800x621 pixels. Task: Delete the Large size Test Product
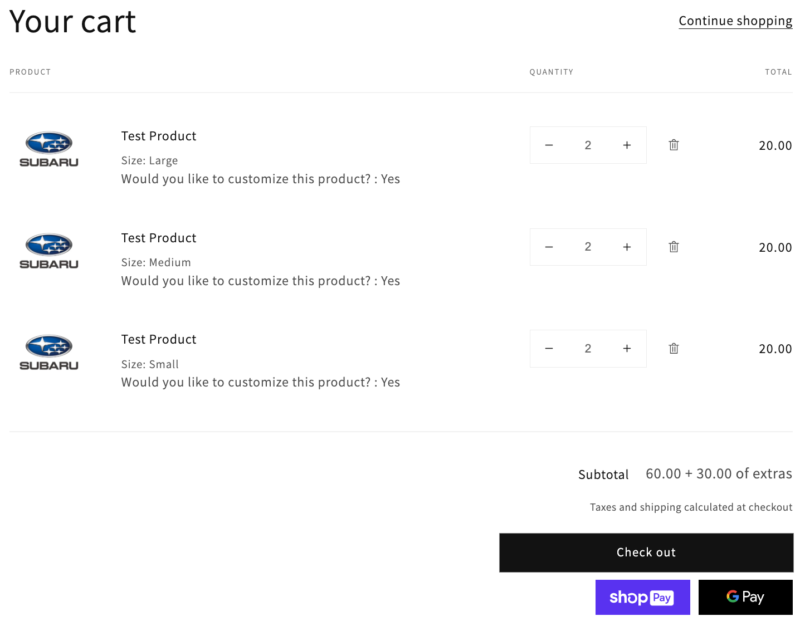point(674,145)
